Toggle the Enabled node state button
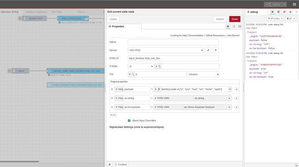This screenshot has height=167, width=299. pyautogui.click(x=121, y=164)
